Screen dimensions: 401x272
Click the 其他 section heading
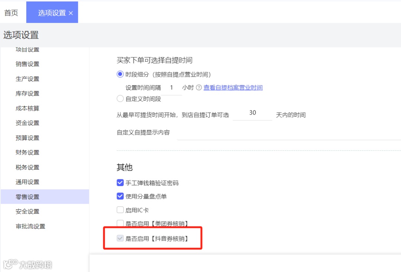click(x=124, y=167)
